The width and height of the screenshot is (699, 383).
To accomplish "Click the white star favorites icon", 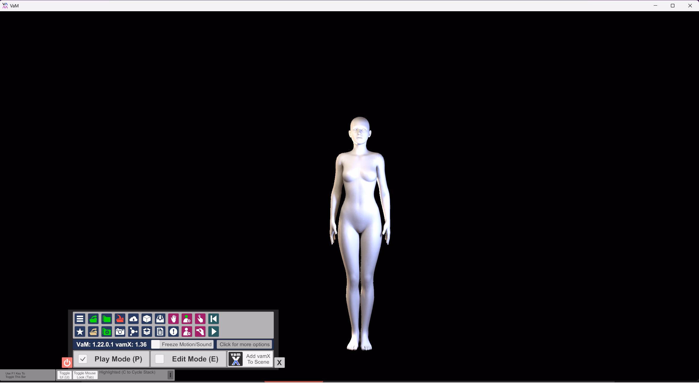I will click(80, 332).
